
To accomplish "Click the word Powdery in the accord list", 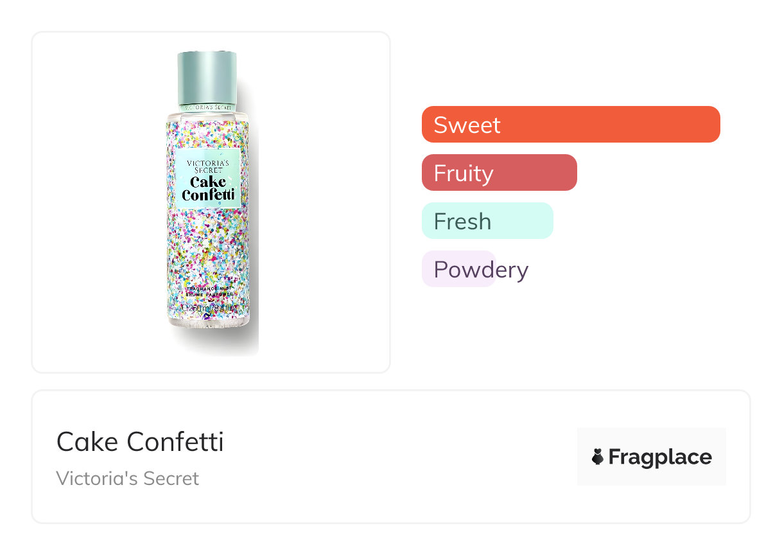I will coord(481,269).
